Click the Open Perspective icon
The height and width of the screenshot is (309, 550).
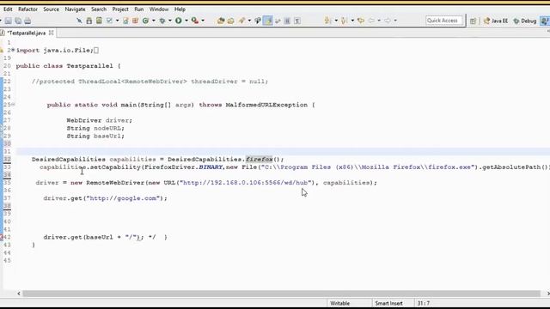[x=473, y=21]
